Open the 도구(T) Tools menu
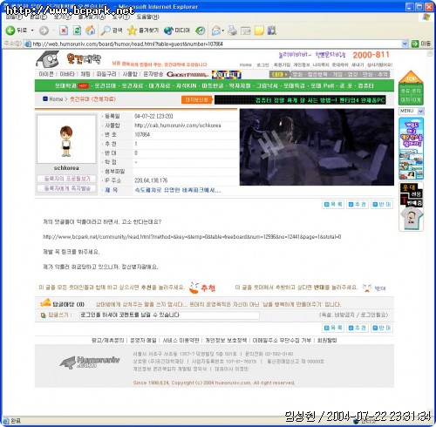 pyautogui.click(x=121, y=17)
